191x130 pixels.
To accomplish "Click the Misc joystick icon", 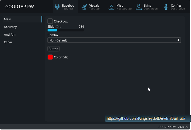I will pyautogui.click(x=111, y=7).
